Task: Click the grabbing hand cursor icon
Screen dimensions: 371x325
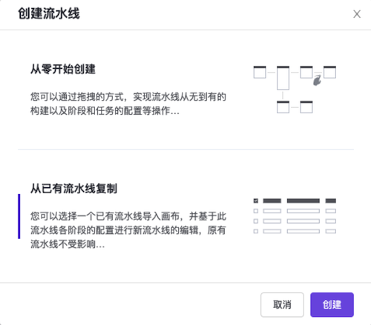Action: pyautogui.click(x=317, y=81)
